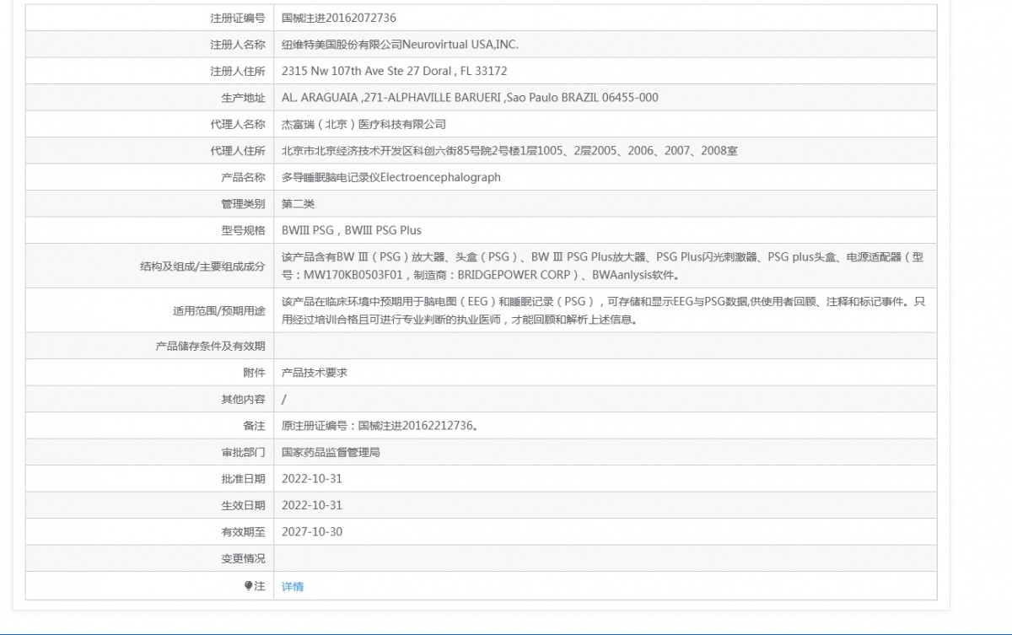Click the 其他内容 label
The image size is (1012, 635).
point(243,399)
